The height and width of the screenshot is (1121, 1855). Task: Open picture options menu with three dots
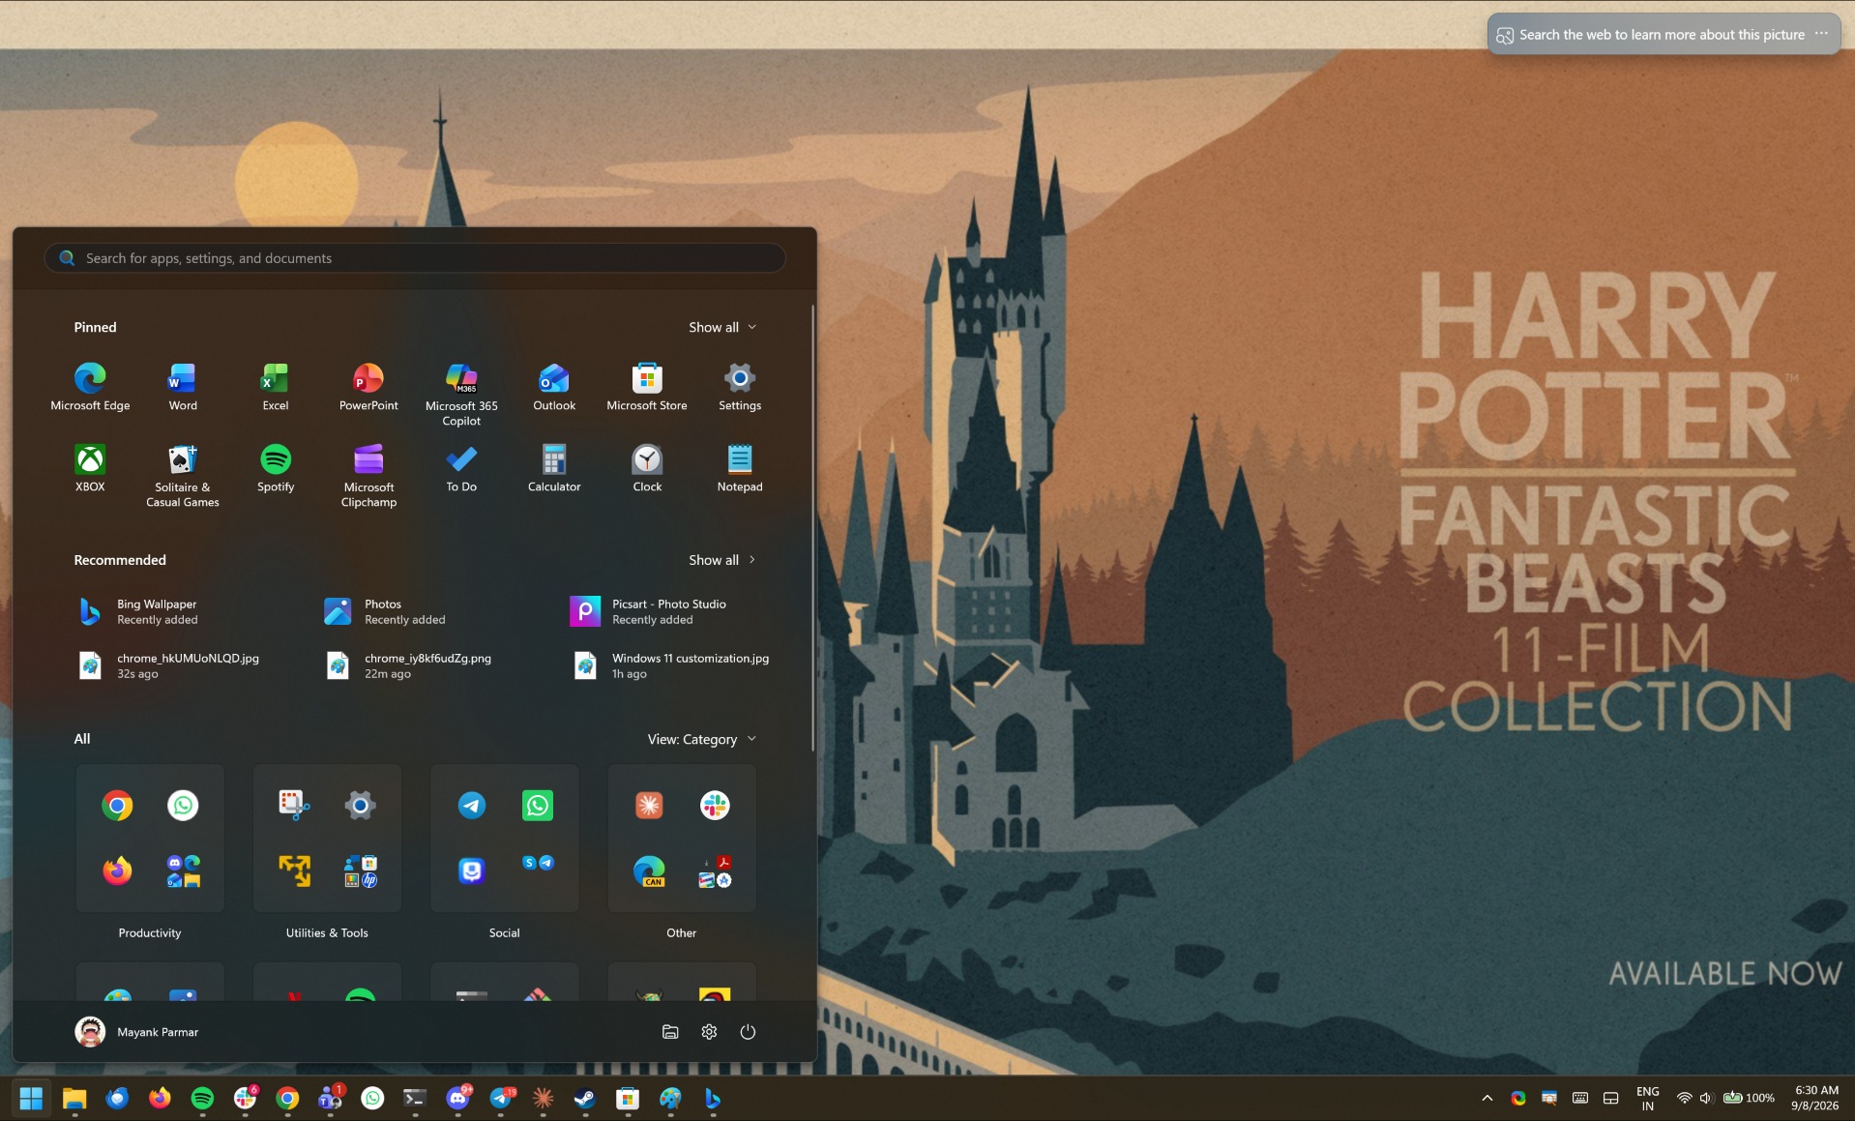pyautogui.click(x=1821, y=34)
